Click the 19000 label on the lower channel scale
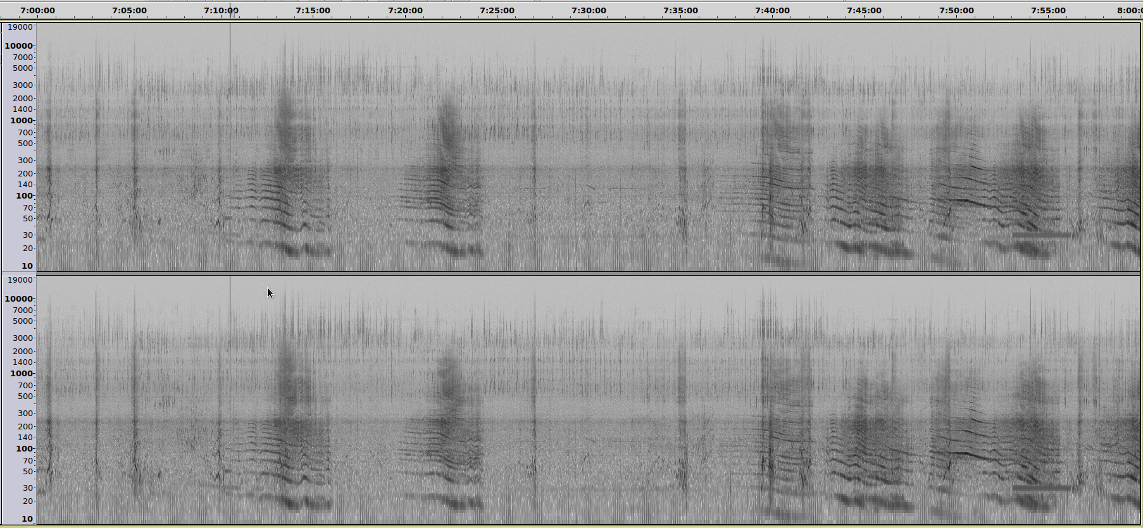1143x528 pixels. point(20,279)
